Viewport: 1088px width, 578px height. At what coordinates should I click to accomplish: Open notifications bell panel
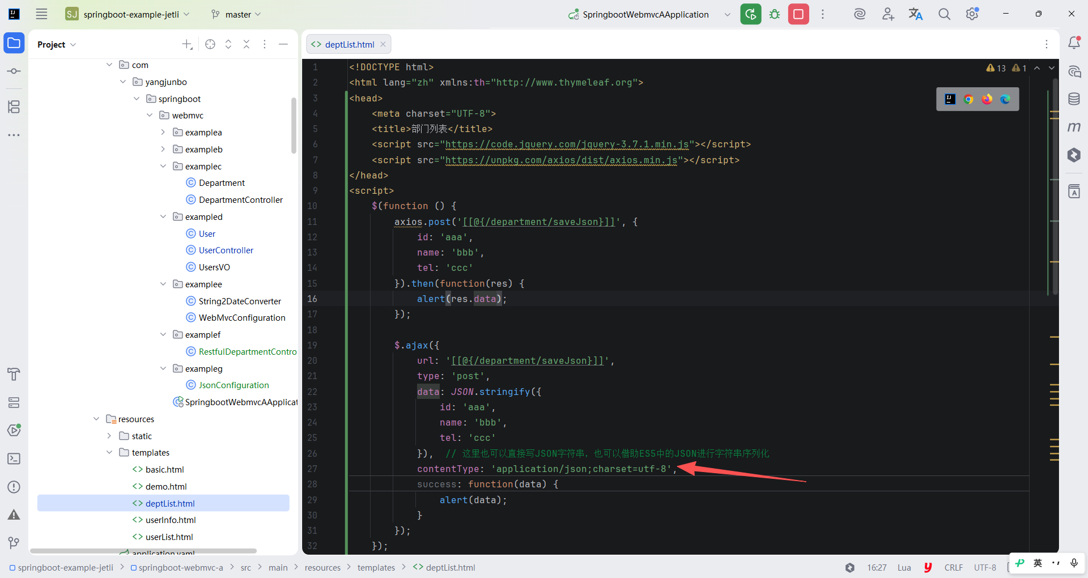point(1074,43)
